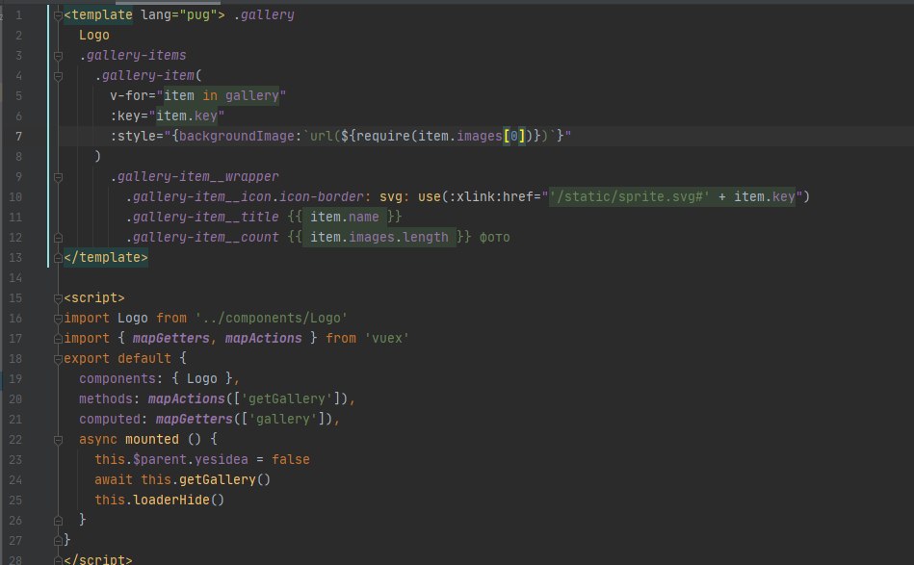Click '.gallery-item__wrapper' class name
The height and width of the screenshot is (565, 914).
[x=195, y=176]
